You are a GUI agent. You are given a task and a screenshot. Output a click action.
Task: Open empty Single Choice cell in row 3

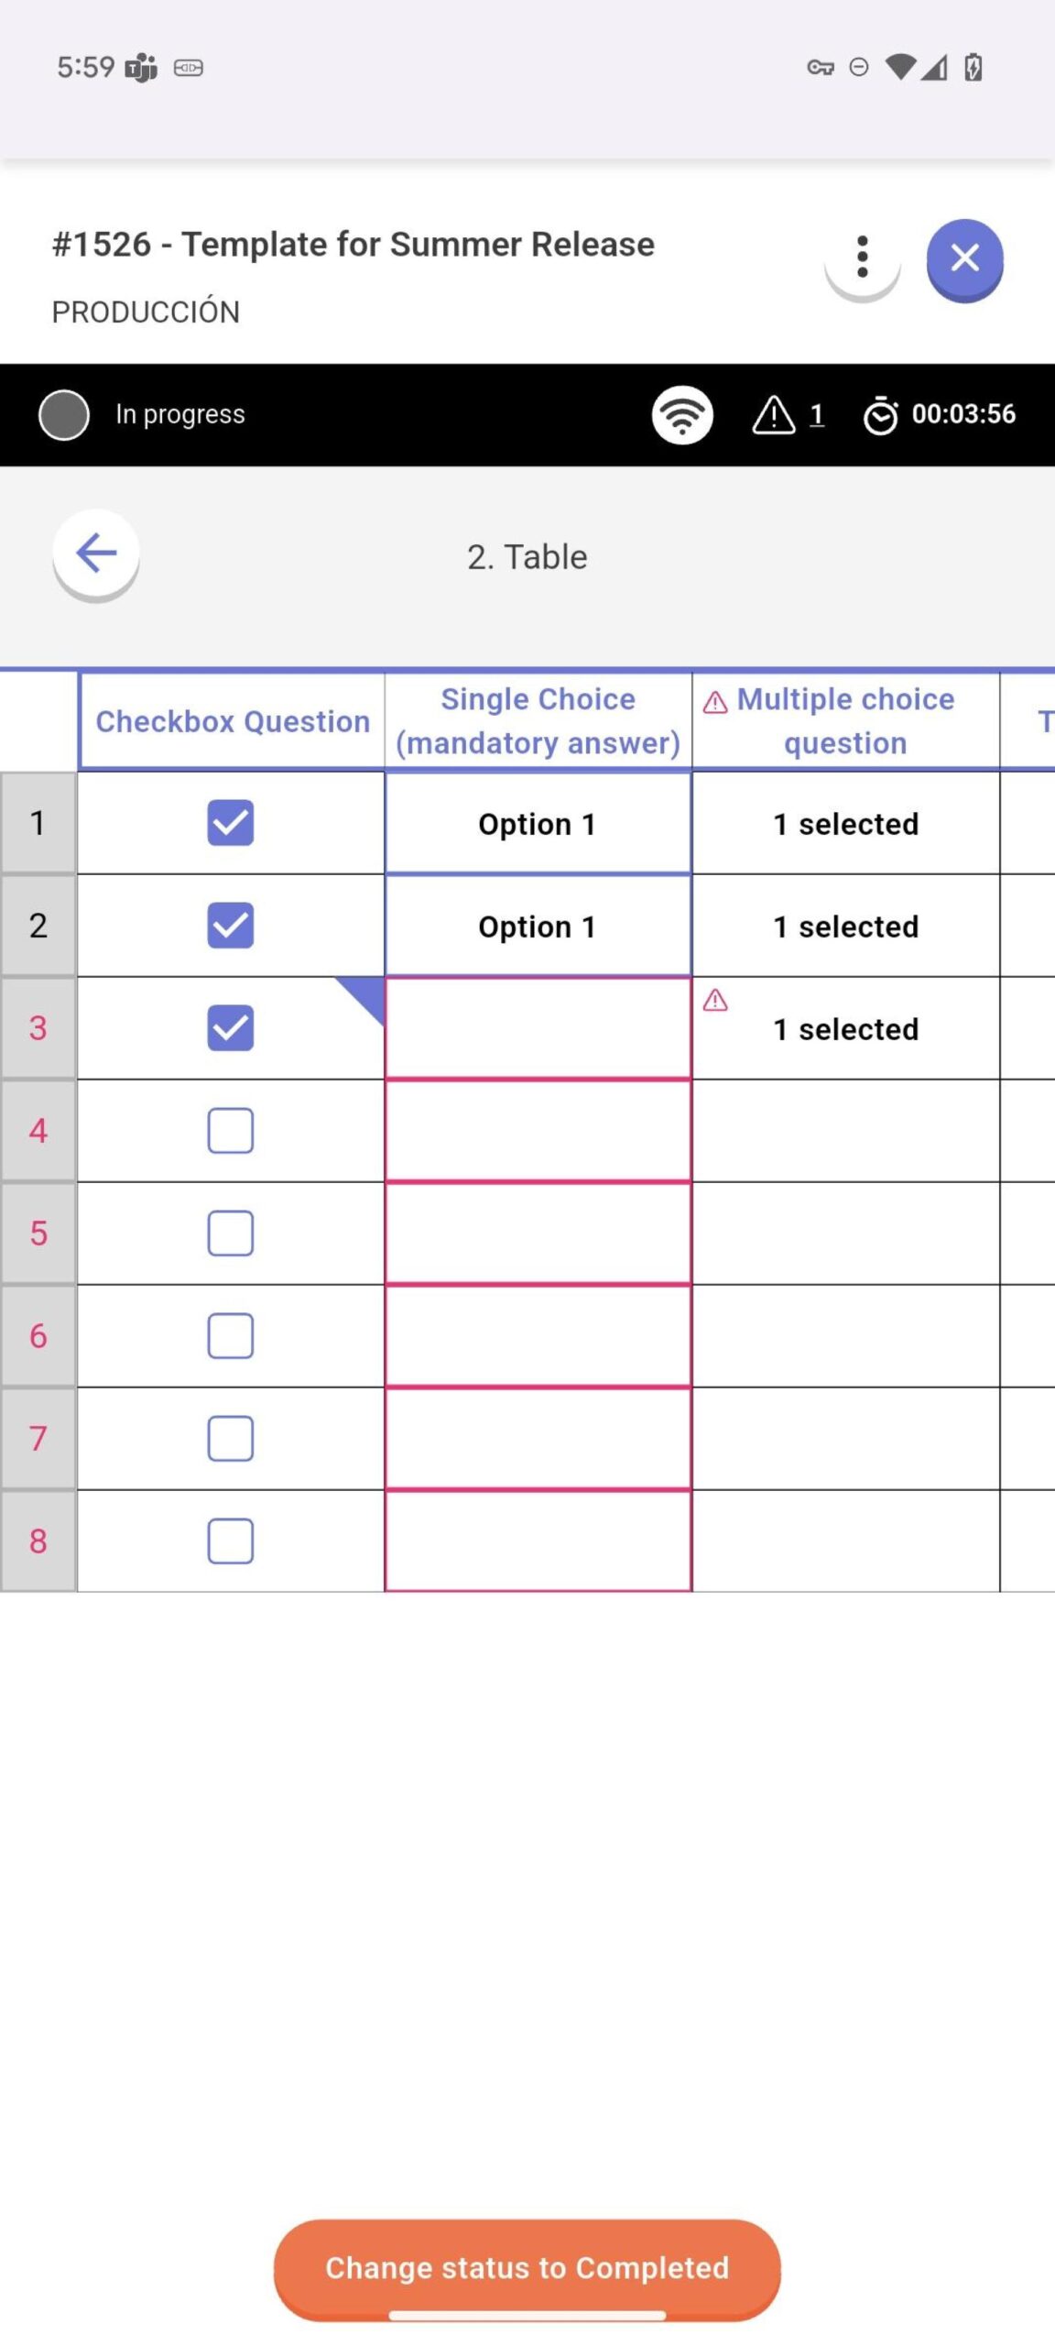tap(538, 1028)
